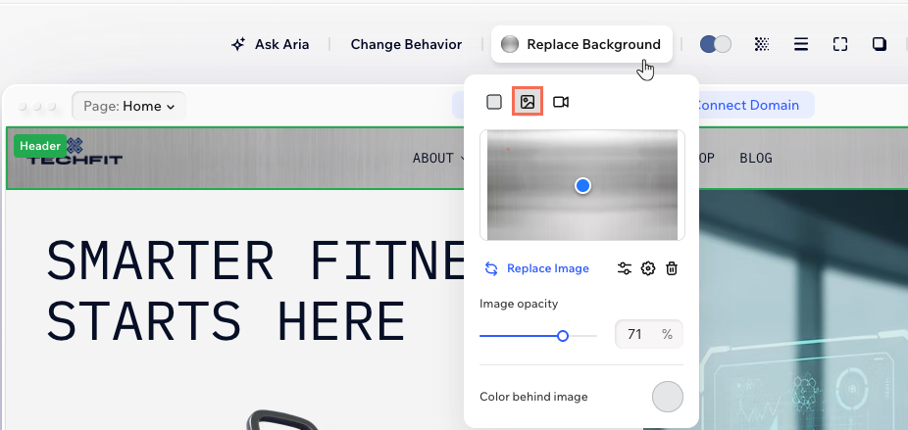
Task: Click the Ask Aria sparkle icon
Action: point(238,44)
